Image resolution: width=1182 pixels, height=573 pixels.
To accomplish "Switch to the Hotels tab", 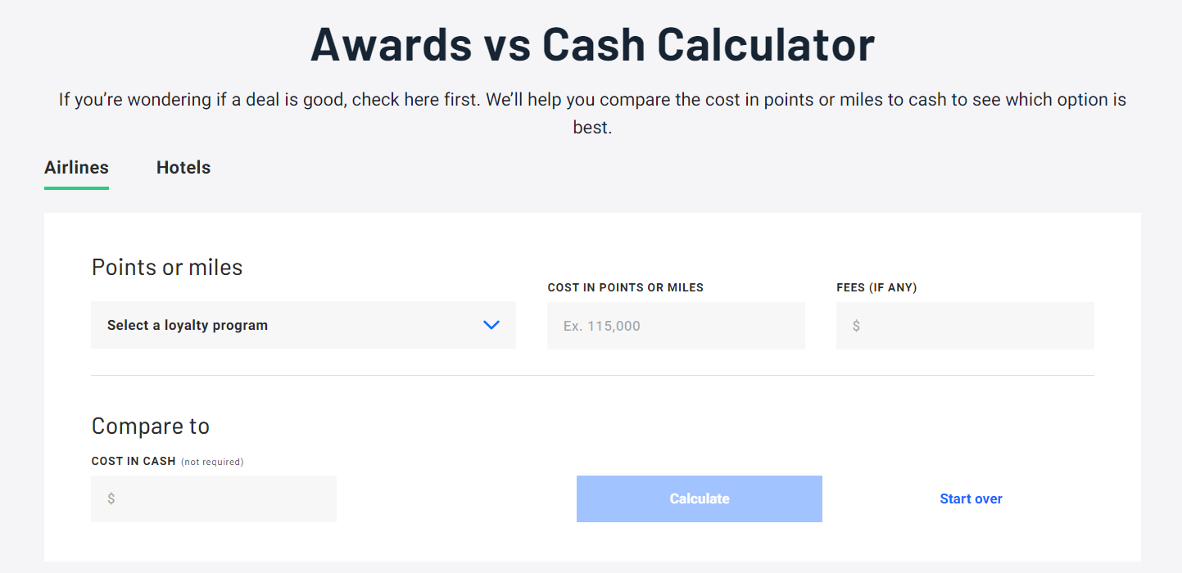I will coord(183,167).
